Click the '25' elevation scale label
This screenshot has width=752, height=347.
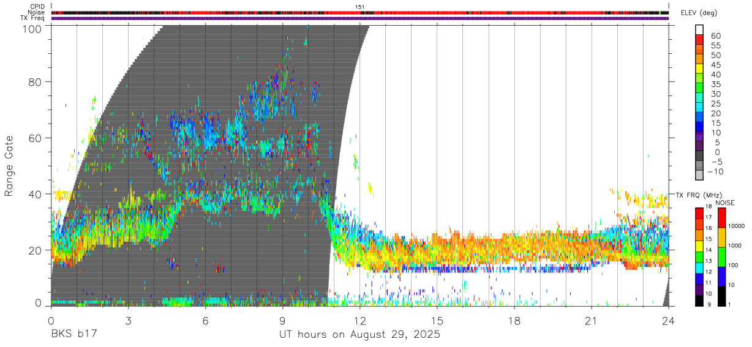click(x=715, y=103)
